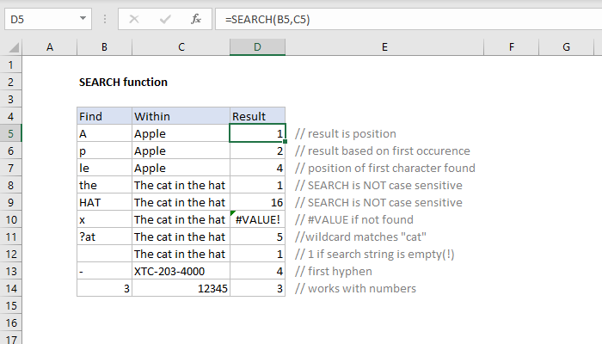Click green error indicator triangle in D10
602x344 pixels.
click(x=232, y=213)
